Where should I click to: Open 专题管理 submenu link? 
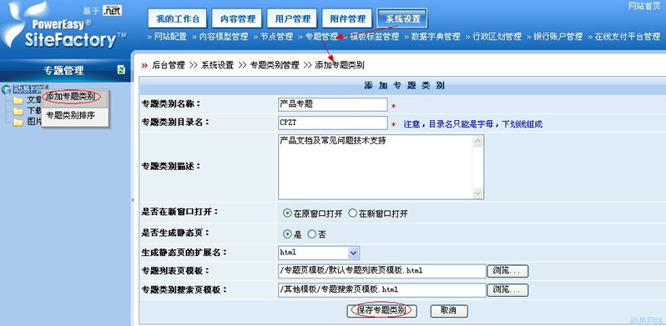coord(321,37)
